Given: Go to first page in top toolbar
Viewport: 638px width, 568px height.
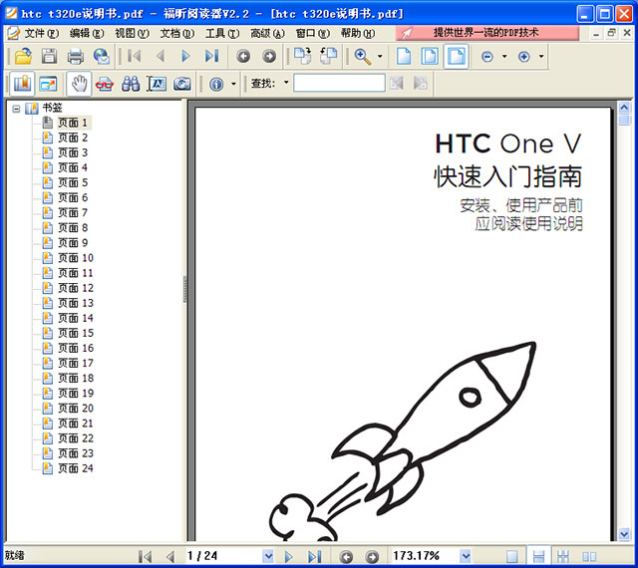Looking at the screenshot, I should 135,56.
